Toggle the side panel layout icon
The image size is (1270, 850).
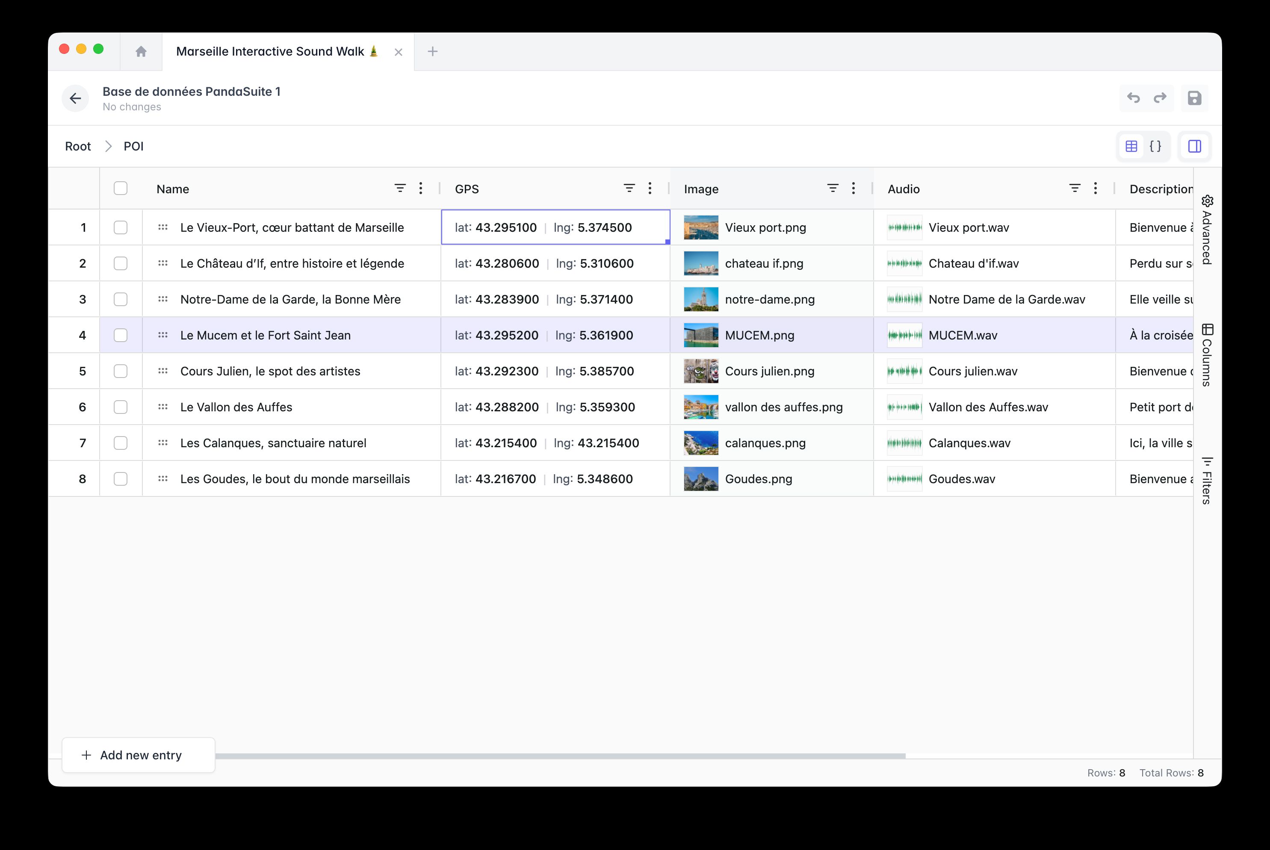tap(1194, 146)
